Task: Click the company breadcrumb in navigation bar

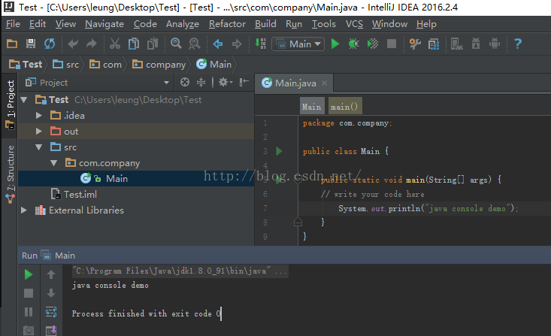Action: pos(159,65)
